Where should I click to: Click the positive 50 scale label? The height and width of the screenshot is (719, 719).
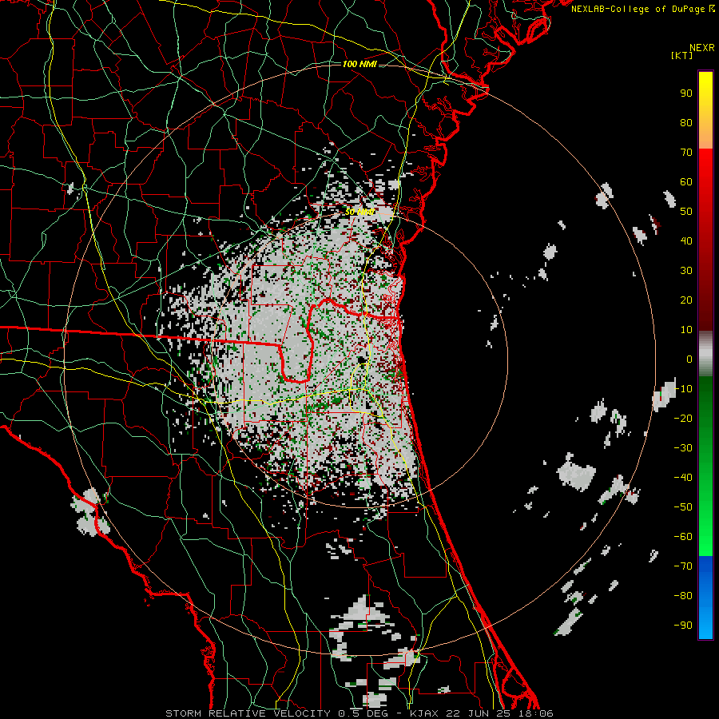(686, 212)
